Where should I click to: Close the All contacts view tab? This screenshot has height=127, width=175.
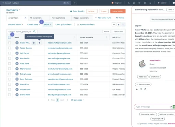pyautogui.click(x=25, y=18)
